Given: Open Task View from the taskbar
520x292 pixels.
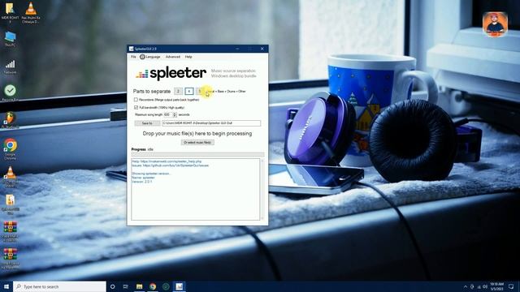Looking at the screenshot, I should [126, 286].
